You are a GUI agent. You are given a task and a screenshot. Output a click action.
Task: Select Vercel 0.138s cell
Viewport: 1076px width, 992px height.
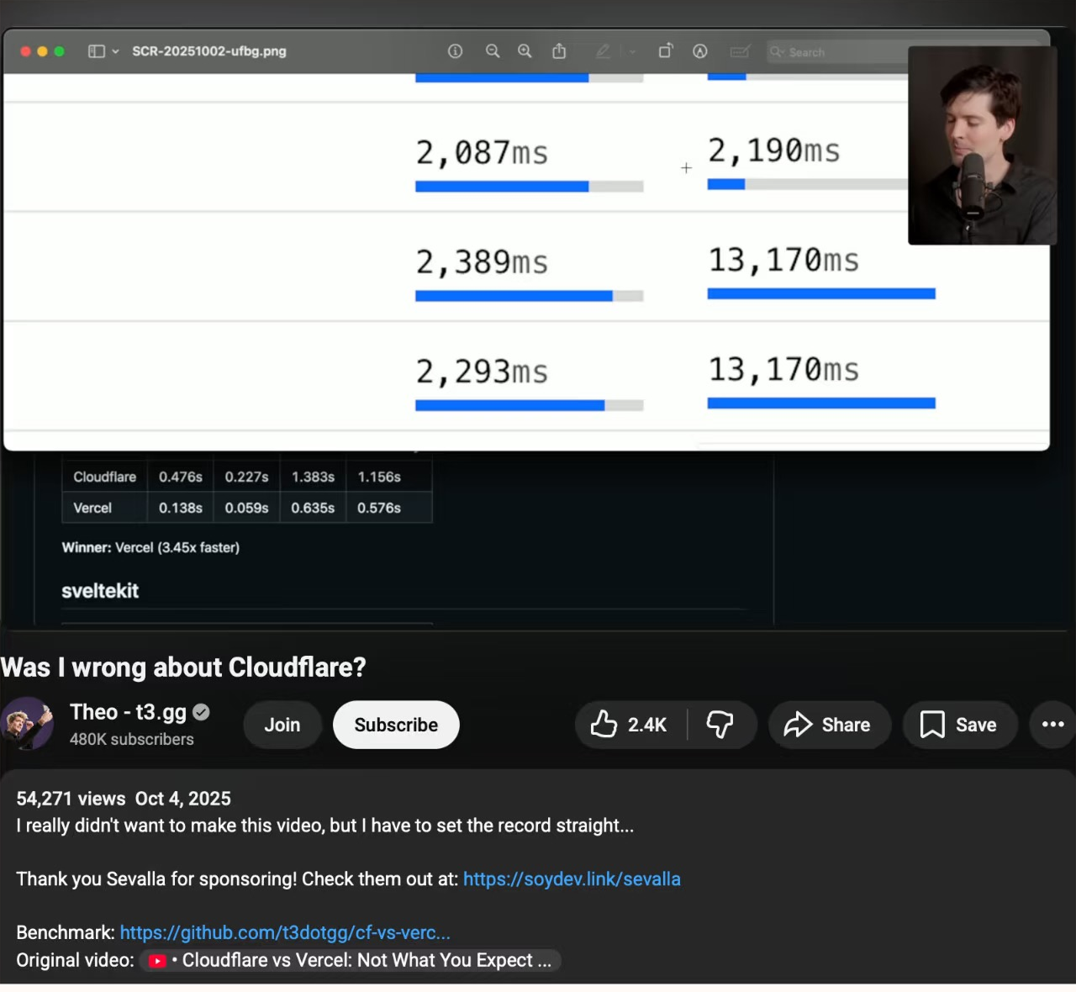(181, 508)
